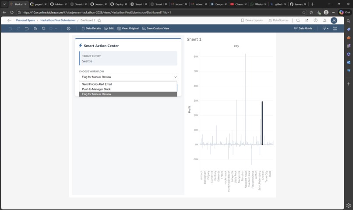Click the sidebar blue tag (shopping) icon
The width and height of the screenshot is (353, 210).
coord(349,29)
